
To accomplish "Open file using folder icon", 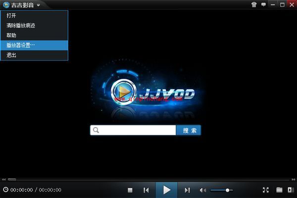I will (x=279, y=190).
